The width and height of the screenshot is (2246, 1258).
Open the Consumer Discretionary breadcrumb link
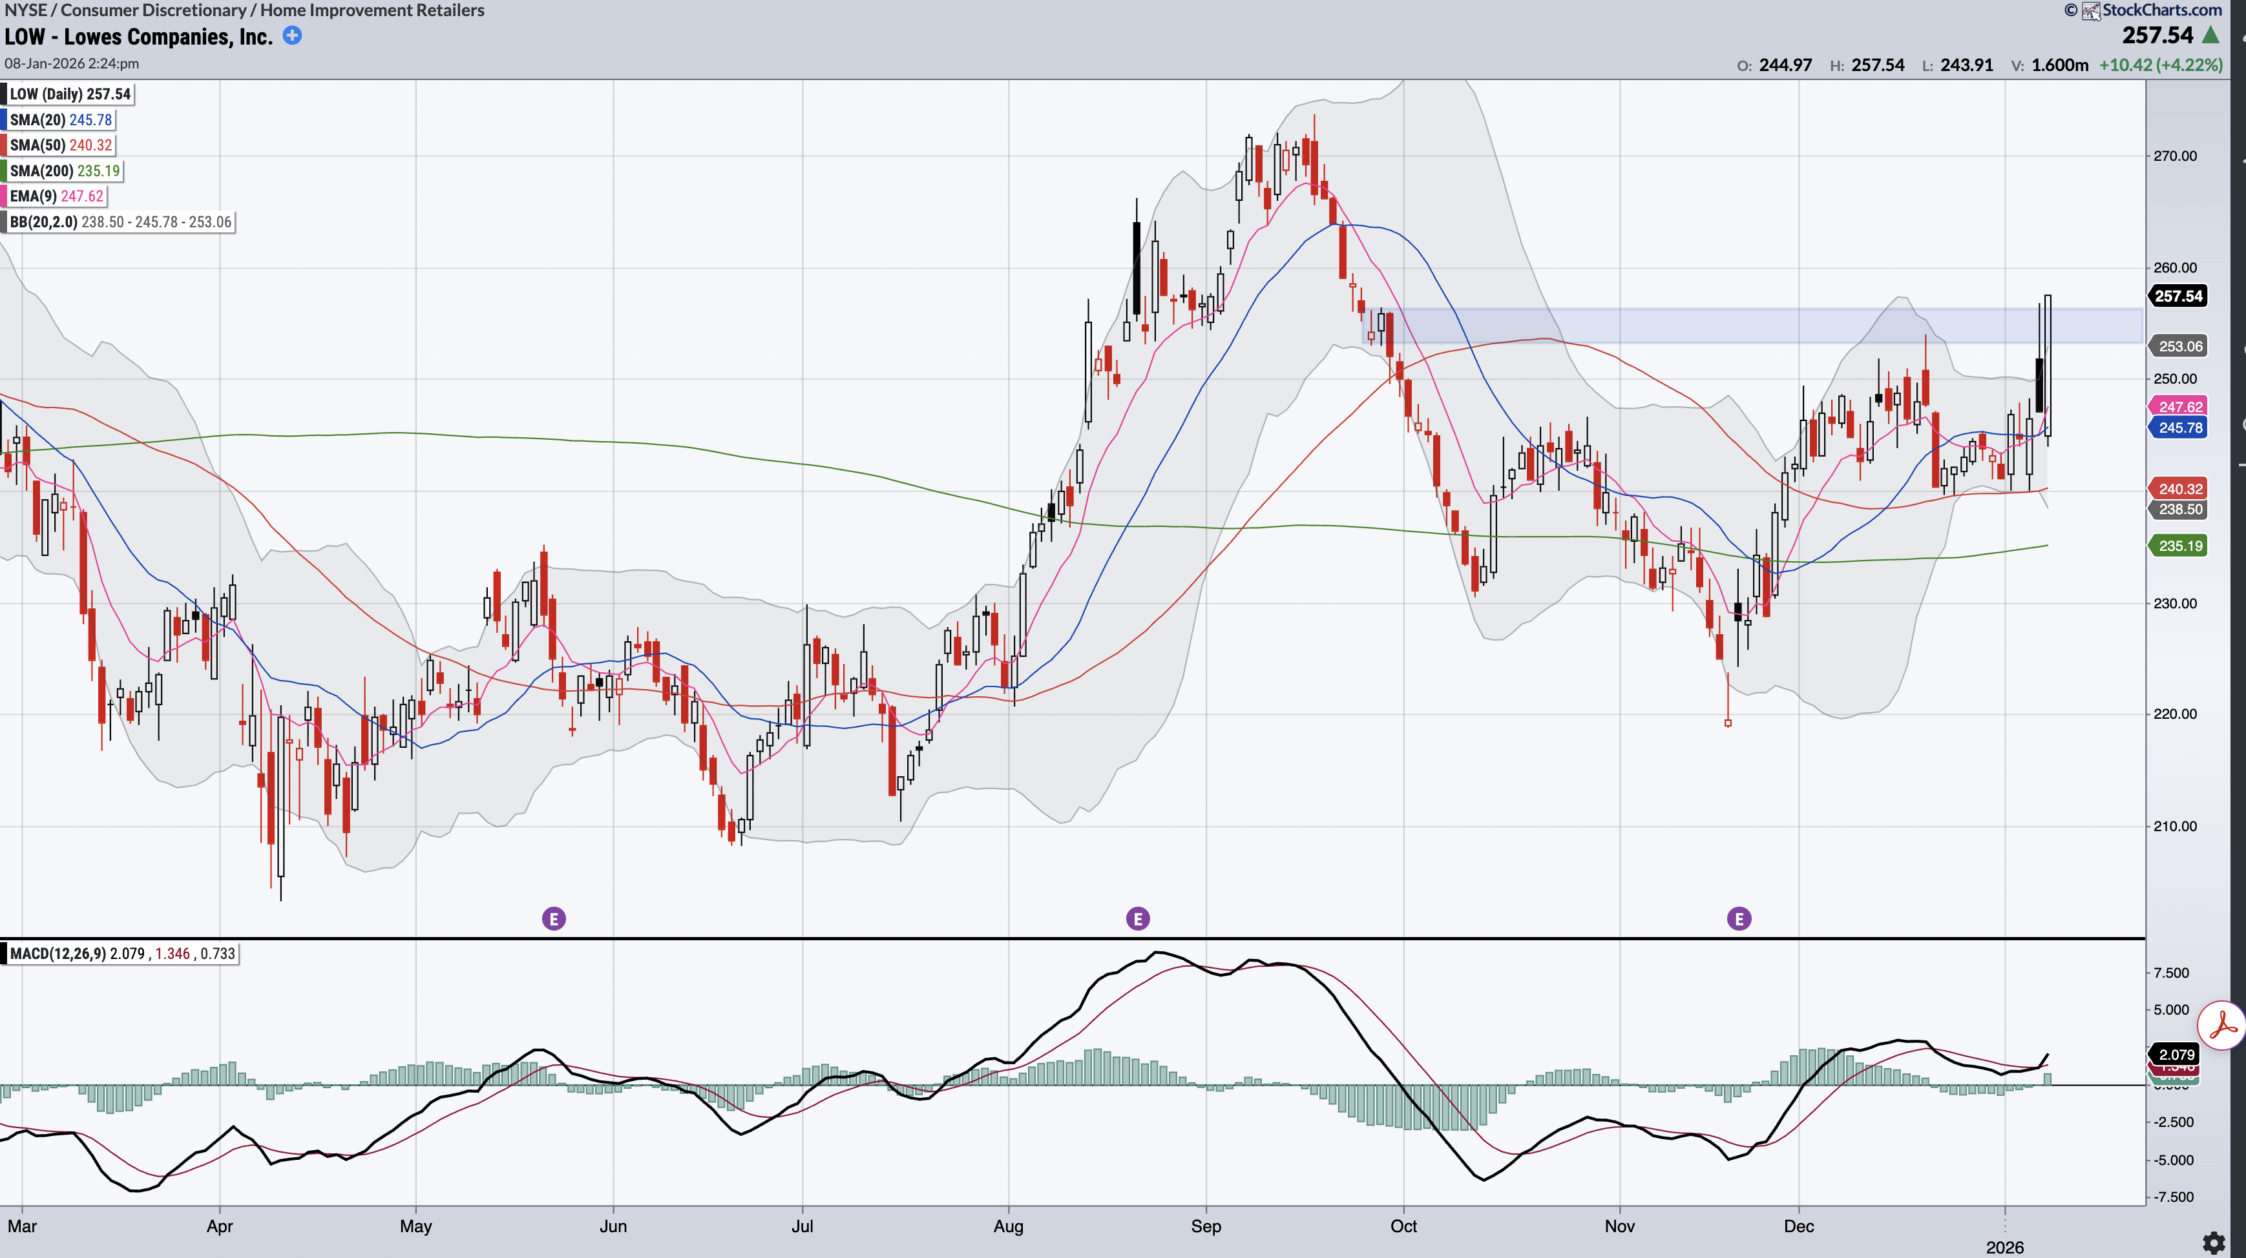point(153,10)
